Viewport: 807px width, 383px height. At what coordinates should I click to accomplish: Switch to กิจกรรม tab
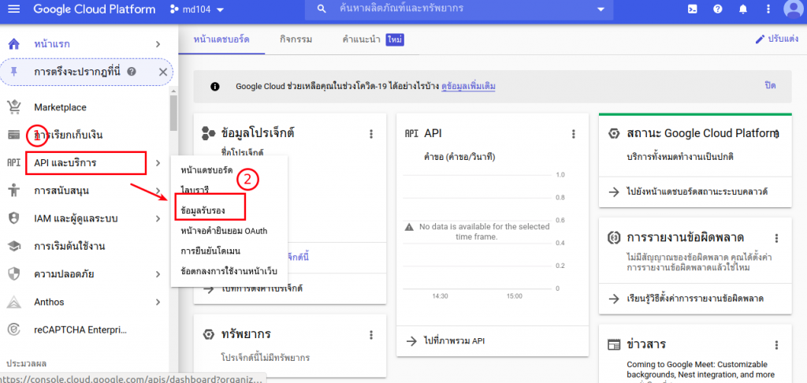click(x=296, y=39)
